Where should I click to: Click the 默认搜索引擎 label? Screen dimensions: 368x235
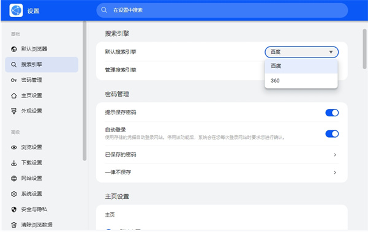pyautogui.click(x=121, y=52)
